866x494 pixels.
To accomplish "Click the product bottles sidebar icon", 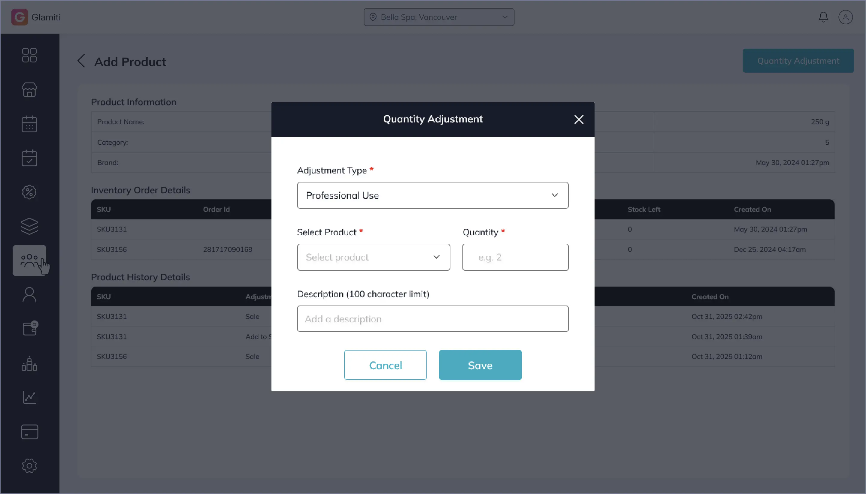I will point(29,363).
